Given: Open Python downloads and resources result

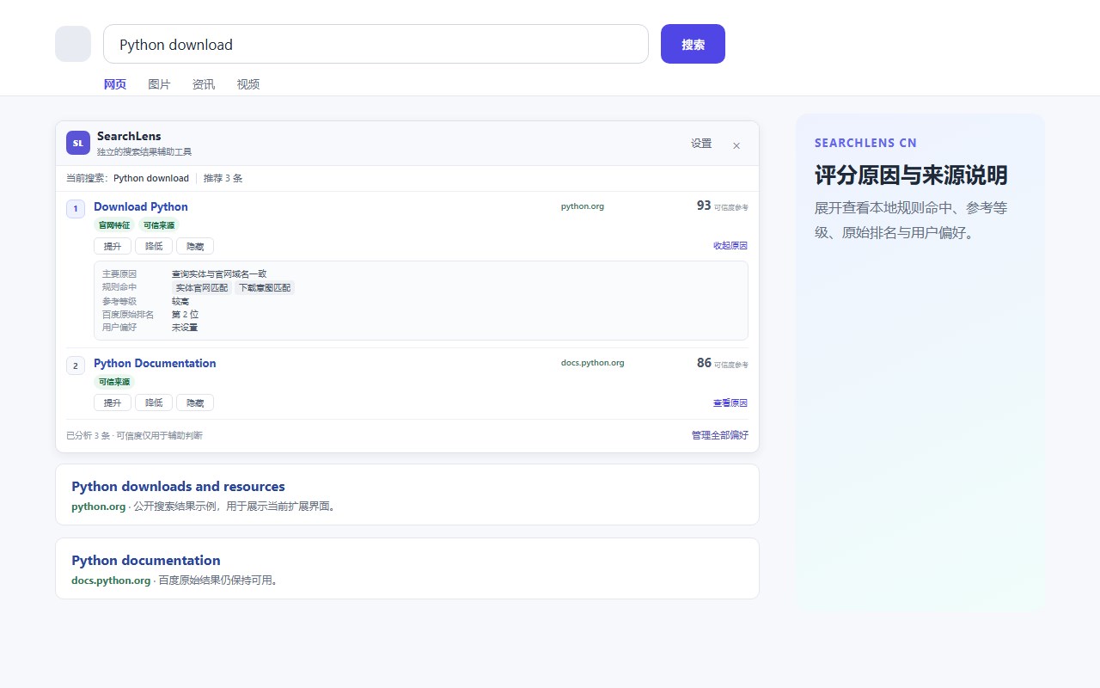Looking at the screenshot, I should click(x=178, y=486).
